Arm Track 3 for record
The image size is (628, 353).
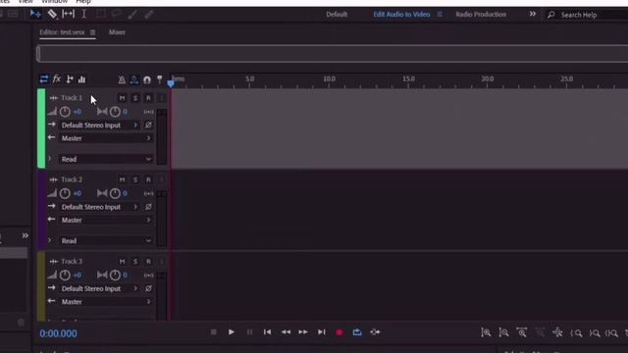click(148, 262)
